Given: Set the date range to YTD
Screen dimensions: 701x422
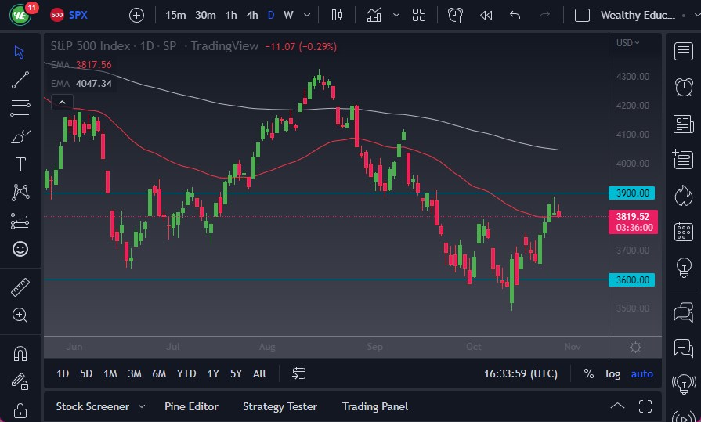Looking at the screenshot, I should coord(186,373).
